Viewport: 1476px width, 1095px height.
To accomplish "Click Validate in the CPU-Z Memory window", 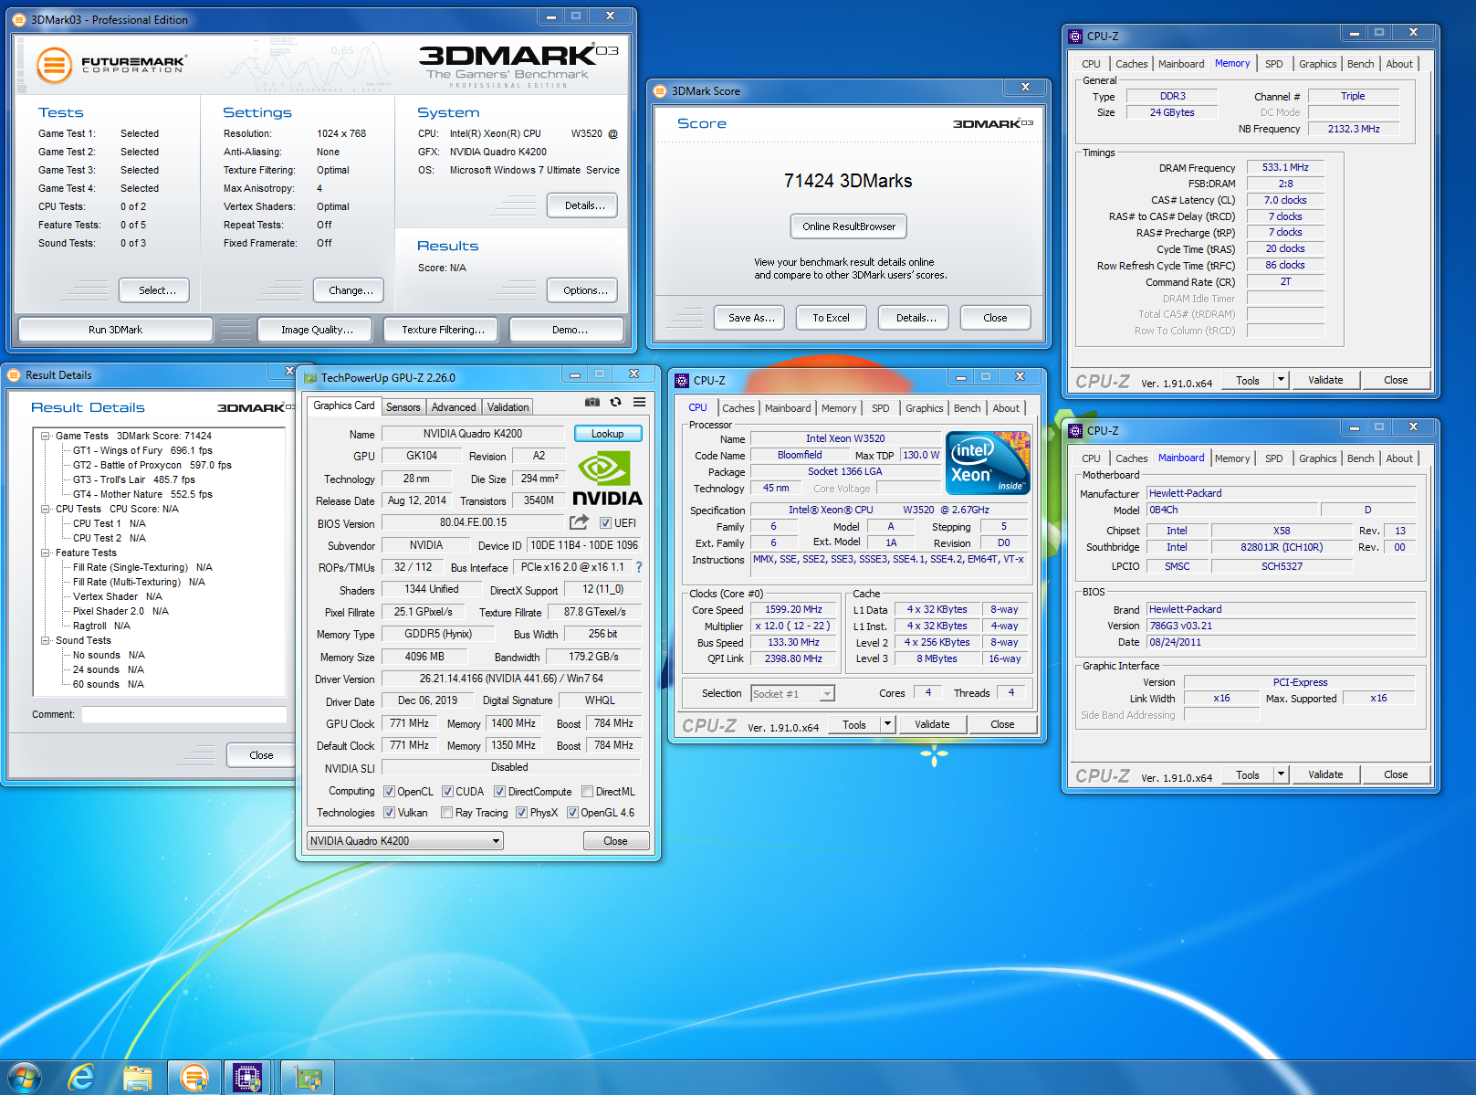I will (x=1325, y=380).
